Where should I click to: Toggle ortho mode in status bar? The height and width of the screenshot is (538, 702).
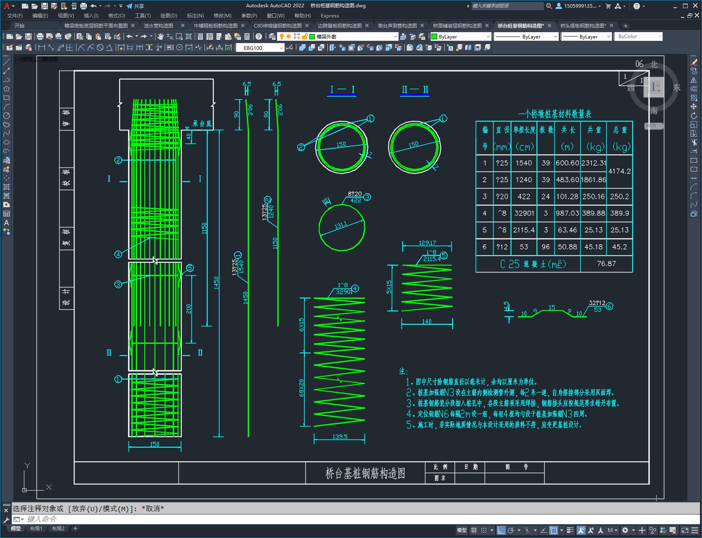[x=501, y=530]
